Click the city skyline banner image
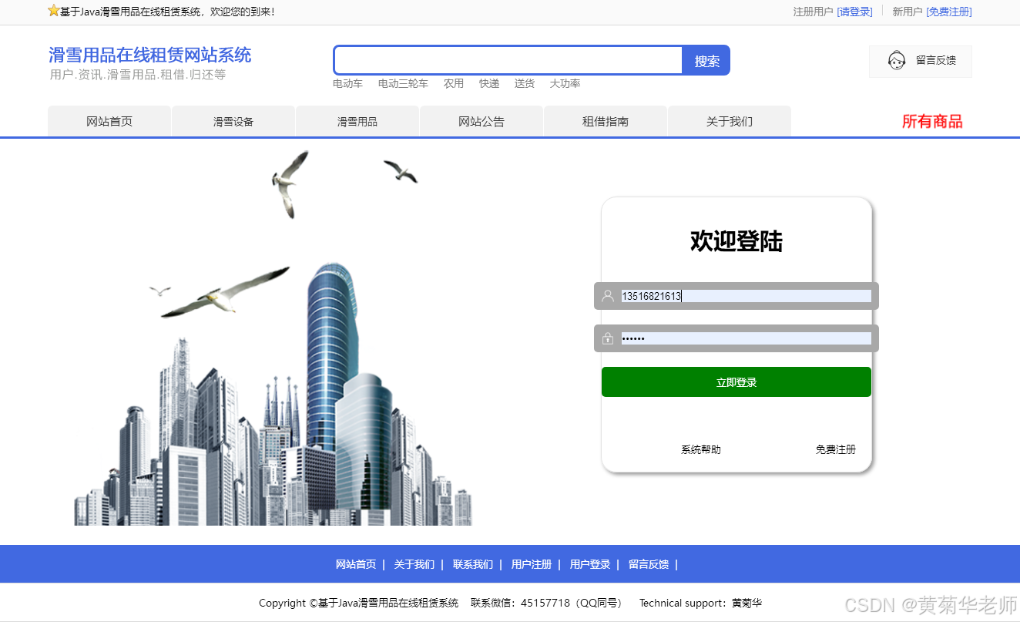The height and width of the screenshot is (622, 1020). coord(273,338)
